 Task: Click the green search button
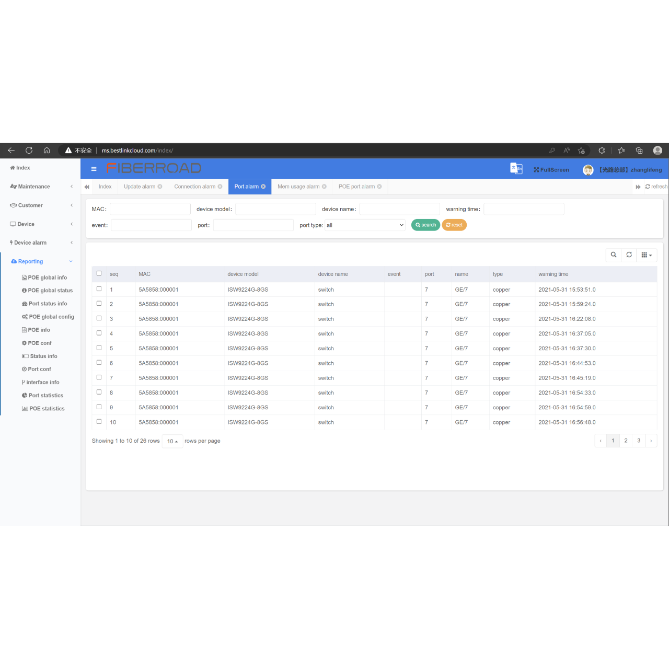click(x=425, y=225)
